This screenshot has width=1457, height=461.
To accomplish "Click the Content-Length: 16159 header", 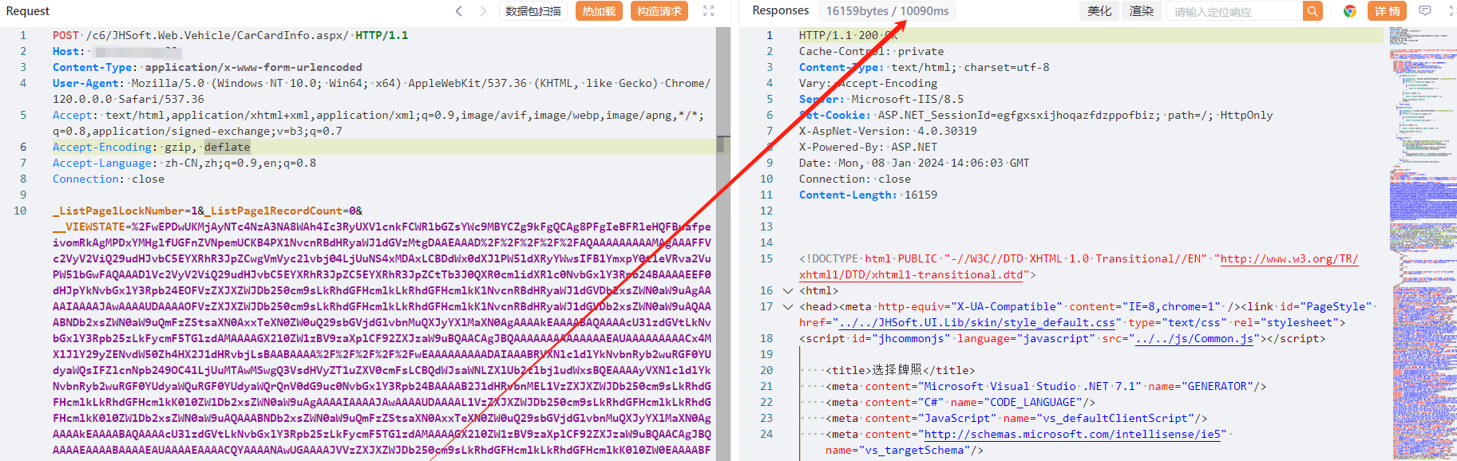I will (869, 195).
